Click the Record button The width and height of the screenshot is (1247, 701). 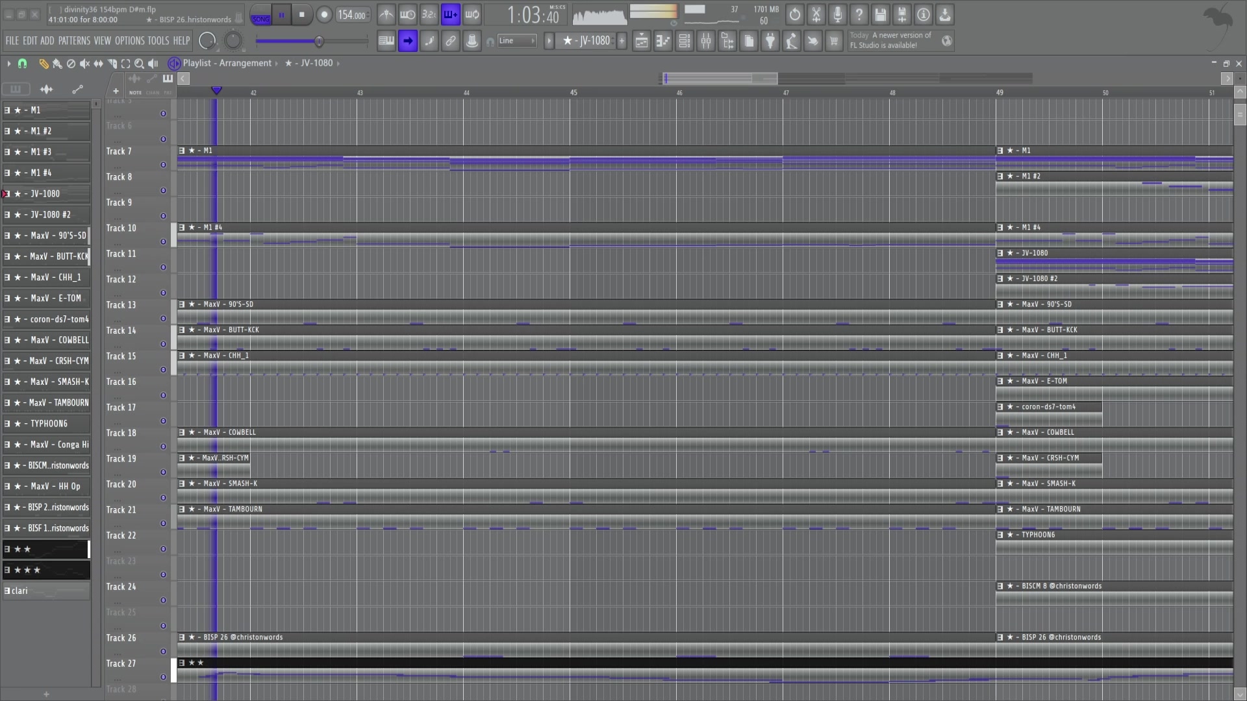pyautogui.click(x=324, y=15)
